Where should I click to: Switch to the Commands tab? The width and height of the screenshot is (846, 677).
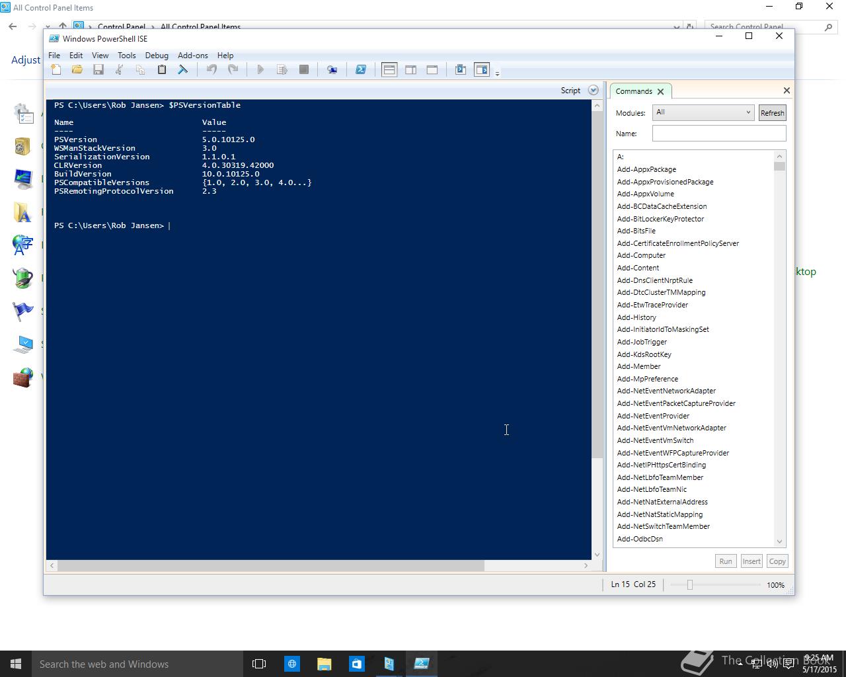coord(634,91)
